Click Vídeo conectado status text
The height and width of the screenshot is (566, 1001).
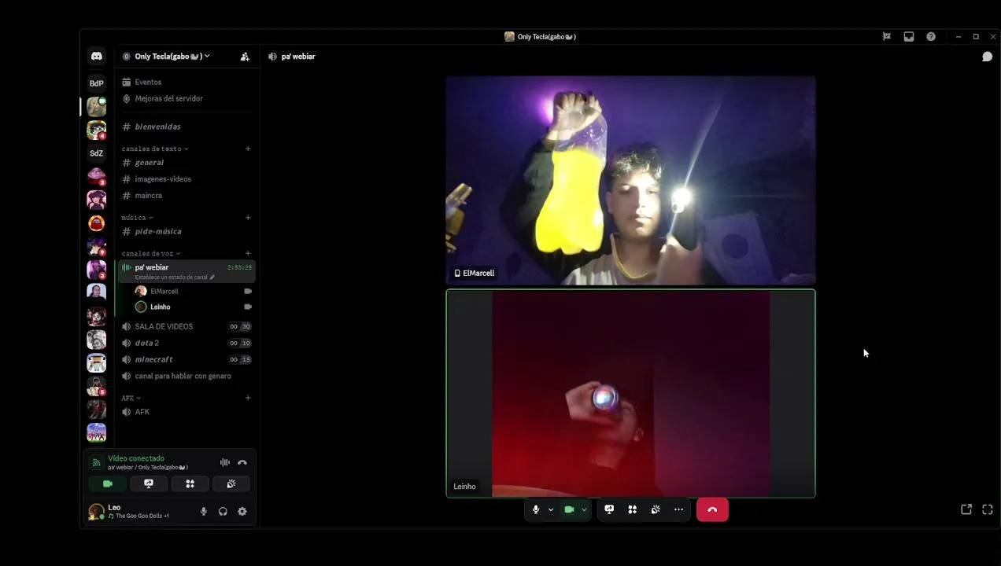coord(136,458)
